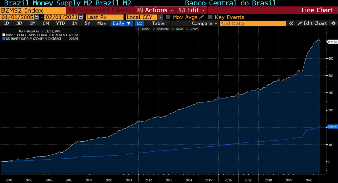Open the Compare dropdown
The width and height of the screenshot is (338, 183).
point(204,23)
